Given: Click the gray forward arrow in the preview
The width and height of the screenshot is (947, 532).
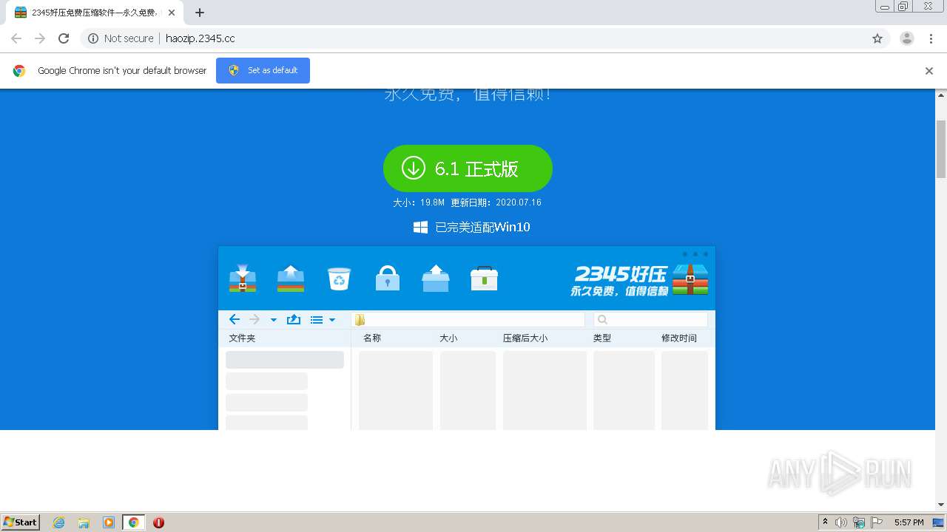Looking at the screenshot, I should tap(254, 319).
